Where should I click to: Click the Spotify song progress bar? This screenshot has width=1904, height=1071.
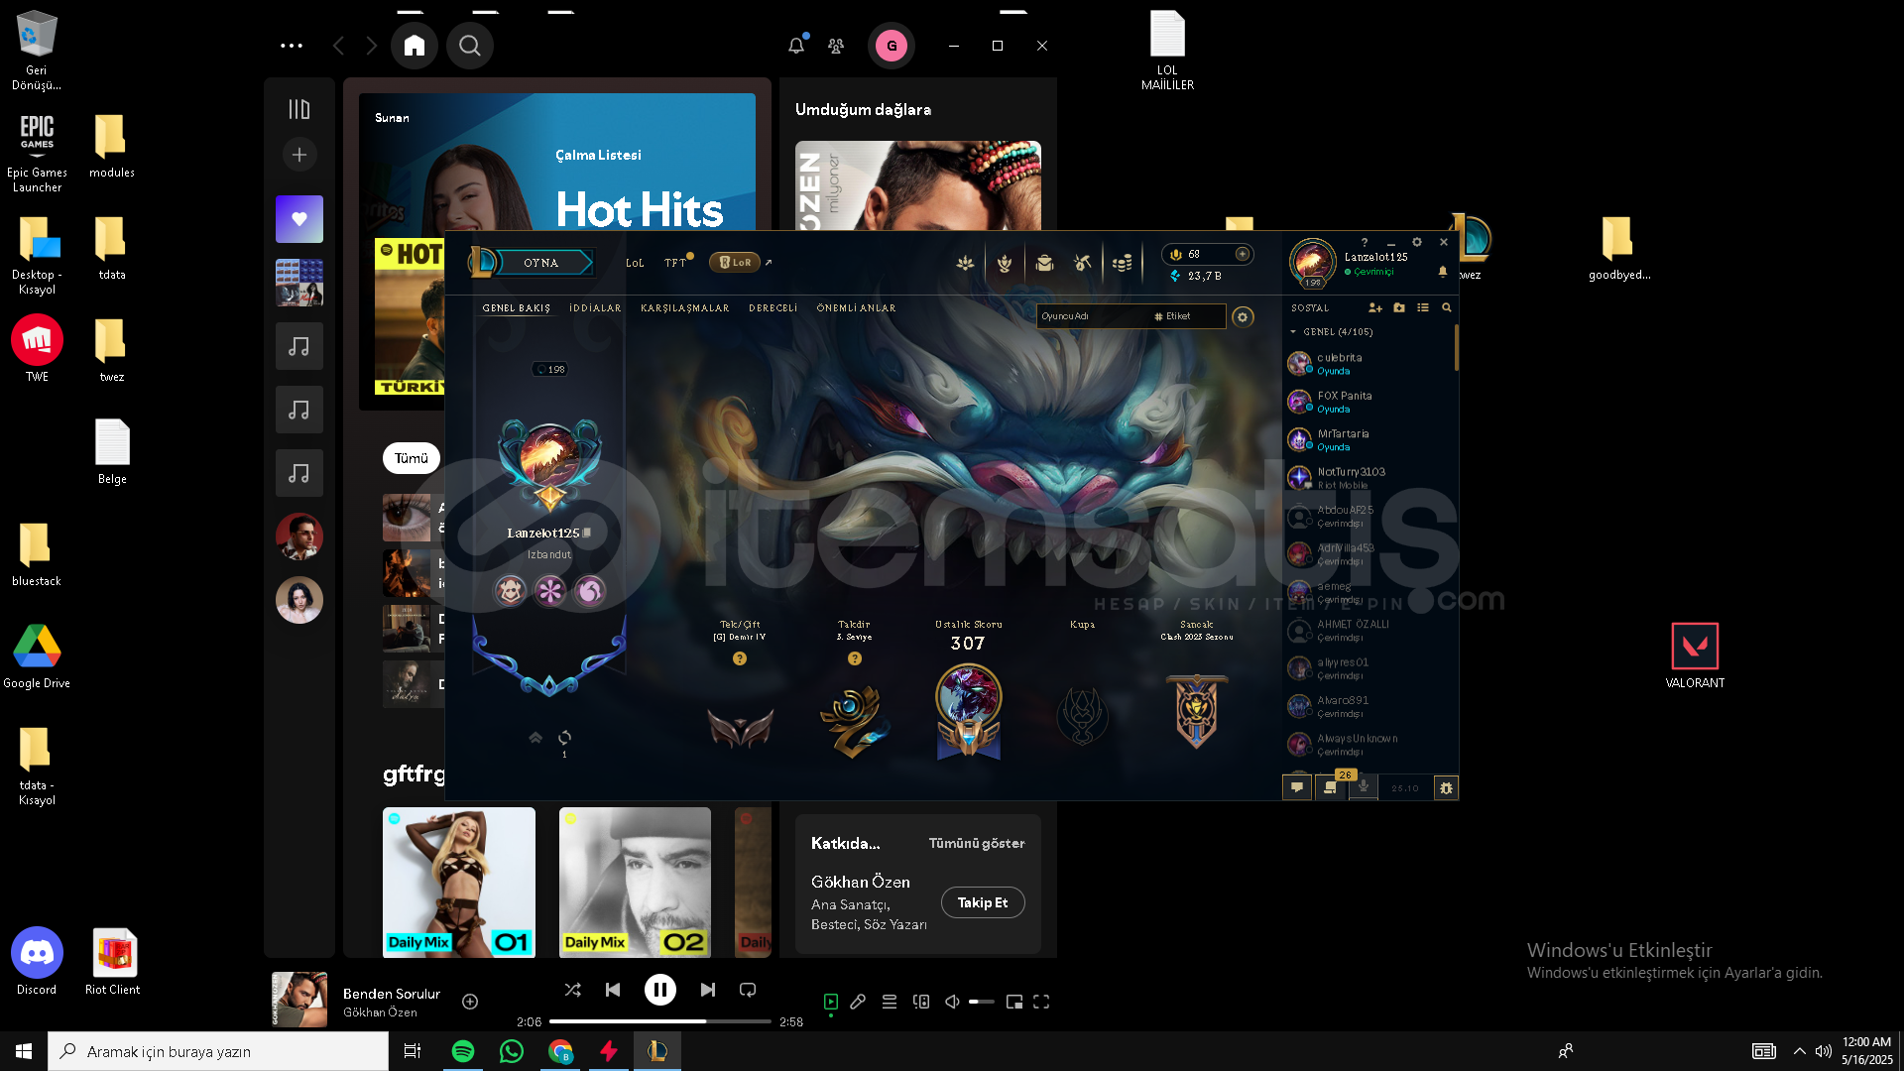[x=660, y=1021]
